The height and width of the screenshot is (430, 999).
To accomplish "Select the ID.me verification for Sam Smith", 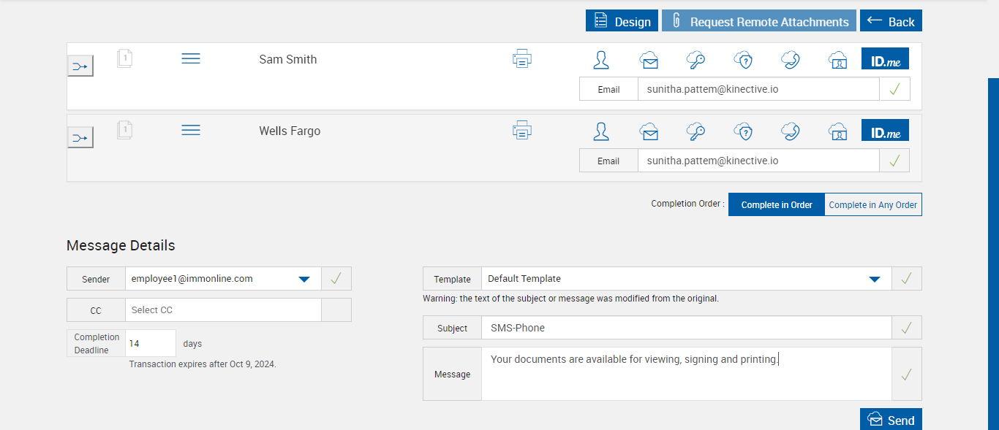I will click(x=885, y=59).
